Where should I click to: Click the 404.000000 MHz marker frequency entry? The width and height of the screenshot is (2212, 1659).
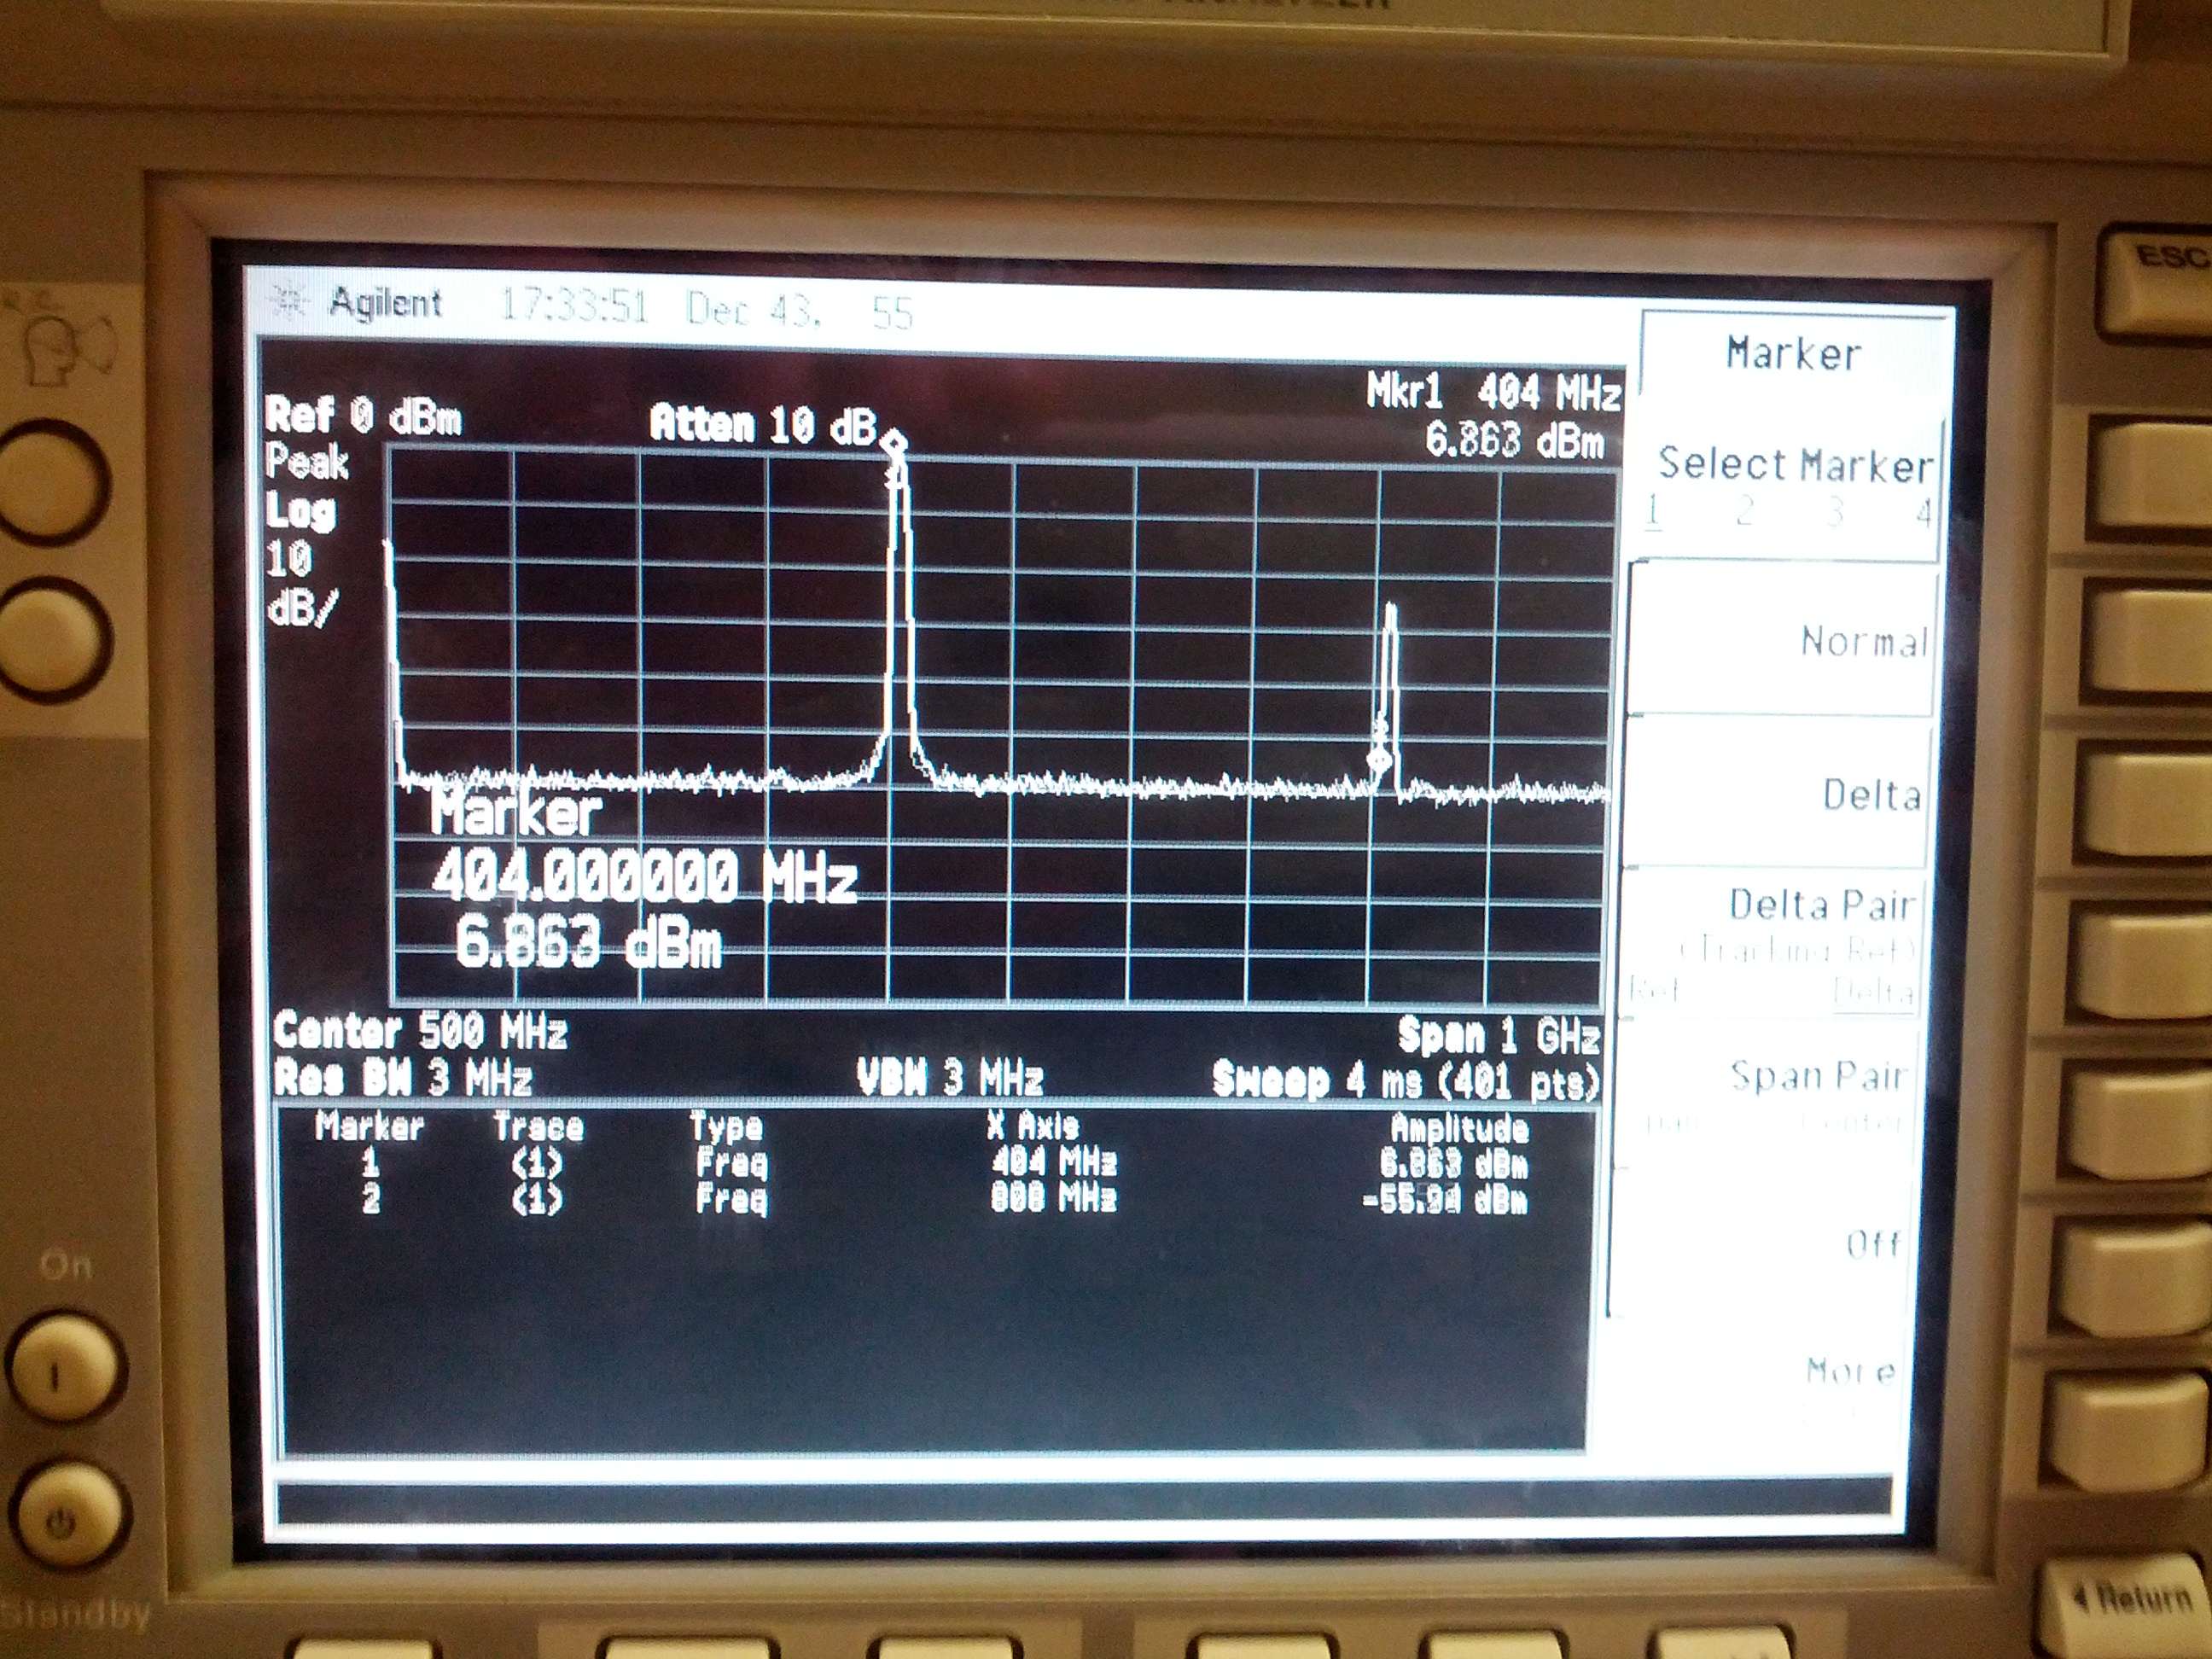pyautogui.click(x=644, y=877)
